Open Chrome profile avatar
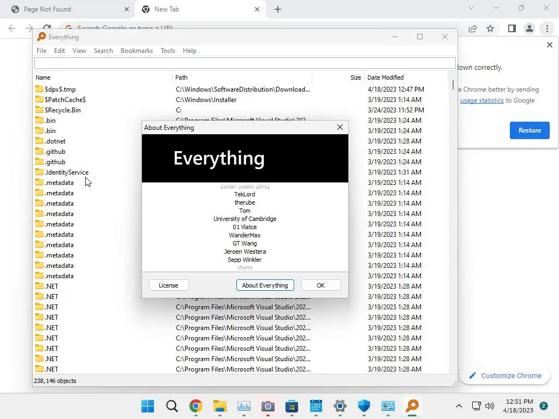 [x=530, y=28]
